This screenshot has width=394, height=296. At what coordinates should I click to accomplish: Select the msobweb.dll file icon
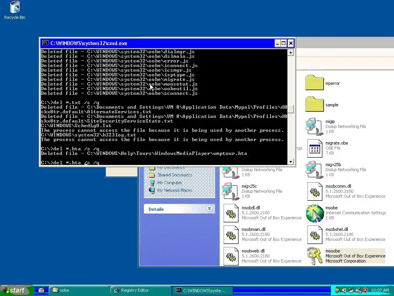point(231,256)
